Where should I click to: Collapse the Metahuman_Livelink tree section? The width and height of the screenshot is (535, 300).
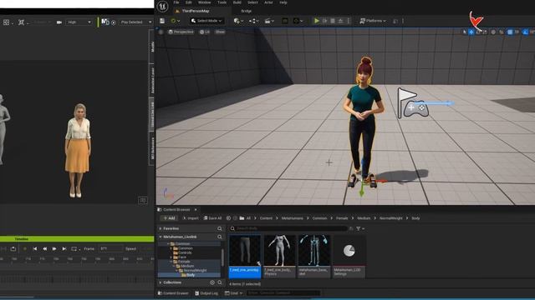coord(160,237)
